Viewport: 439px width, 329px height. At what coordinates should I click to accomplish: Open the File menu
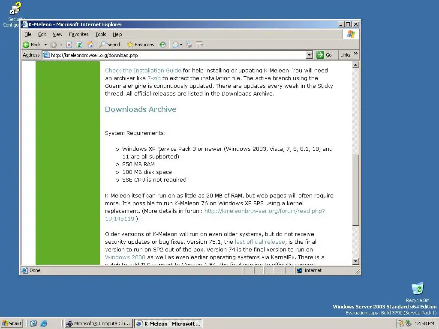click(28, 34)
